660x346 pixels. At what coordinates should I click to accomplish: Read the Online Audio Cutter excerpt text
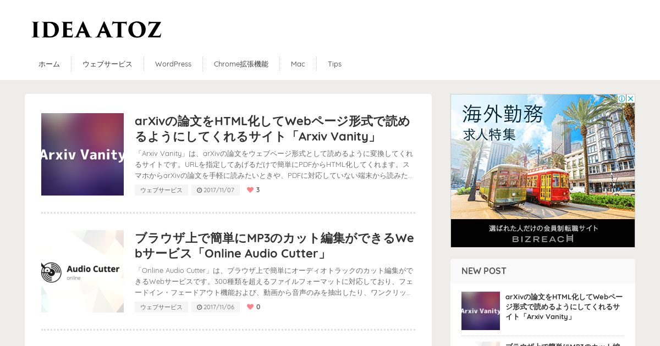tap(274, 282)
